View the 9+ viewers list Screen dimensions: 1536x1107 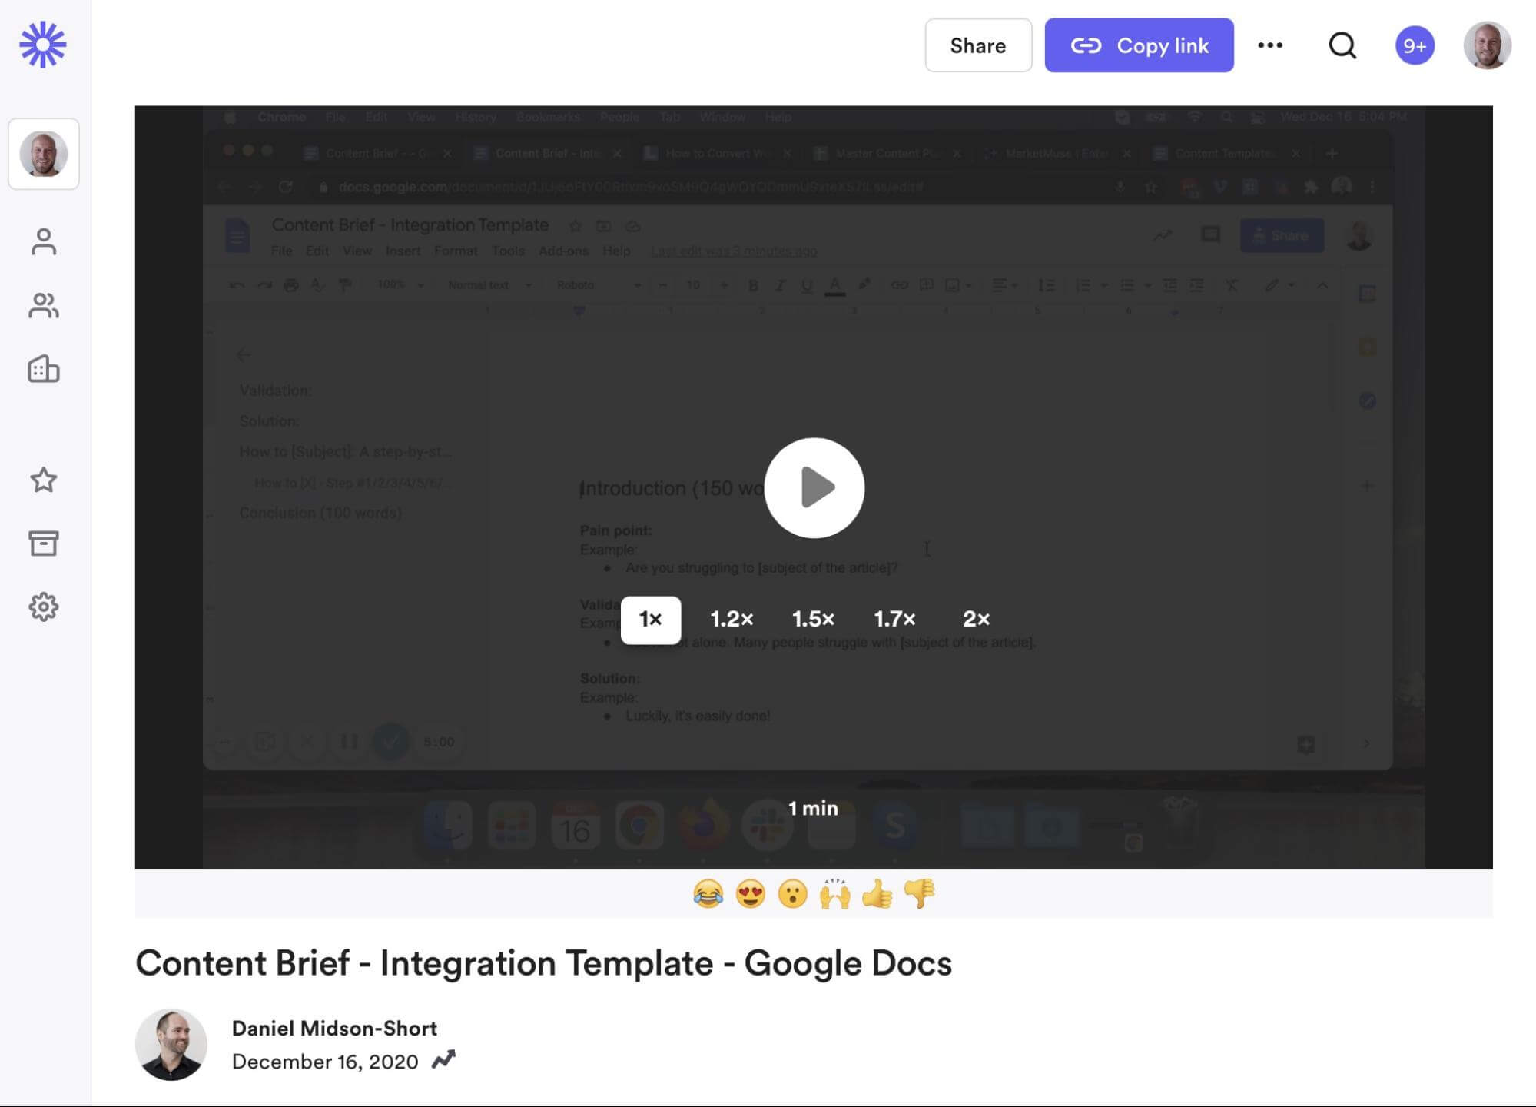[x=1415, y=45]
